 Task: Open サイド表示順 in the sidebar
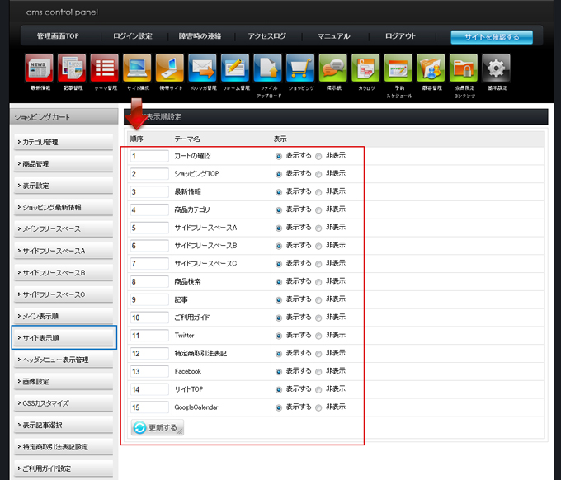click(x=64, y=338)
